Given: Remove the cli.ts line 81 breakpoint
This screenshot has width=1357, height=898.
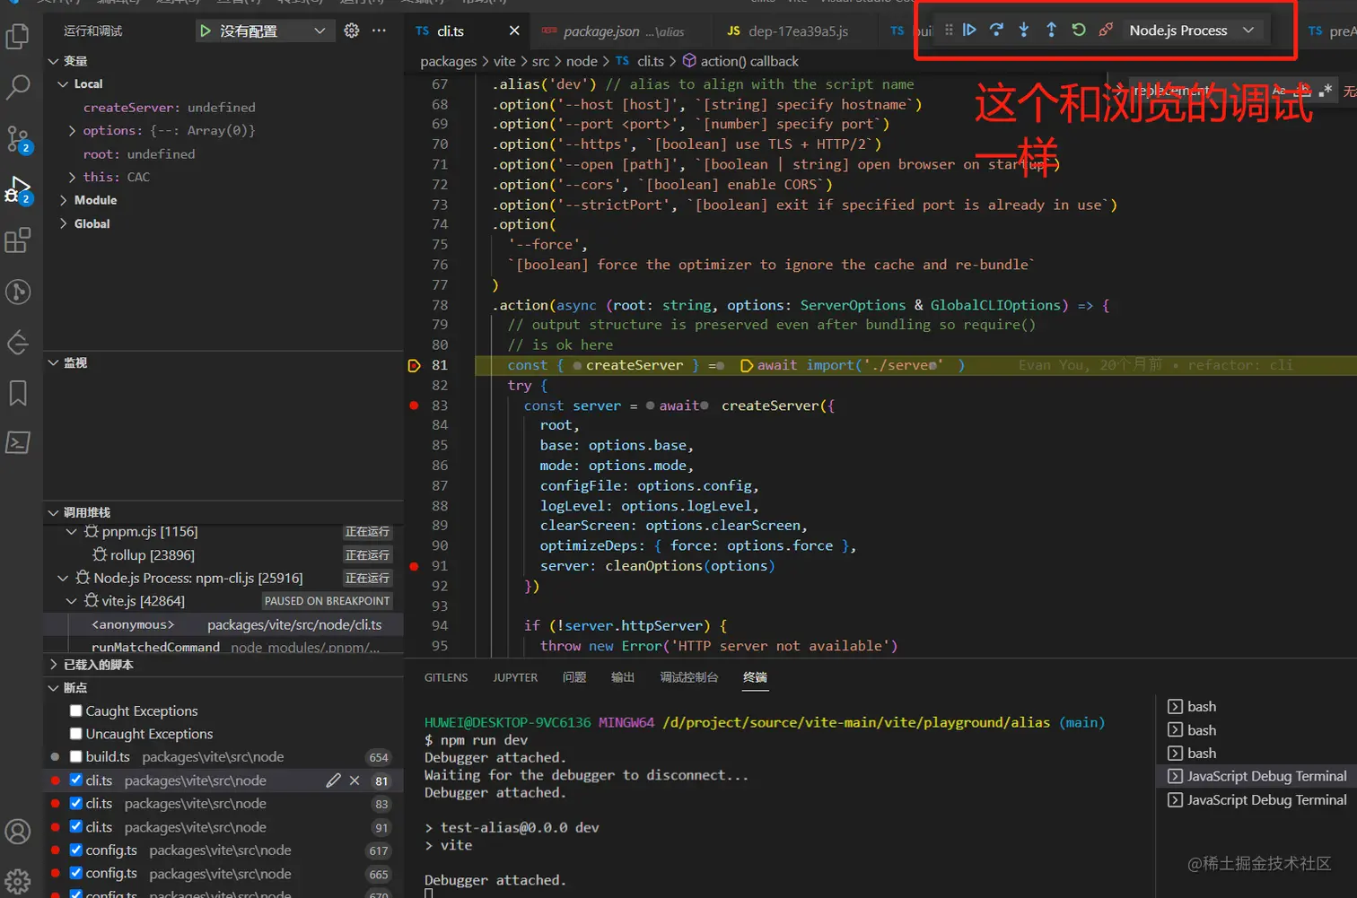Looking at the screenshot, I should [355, 780].
